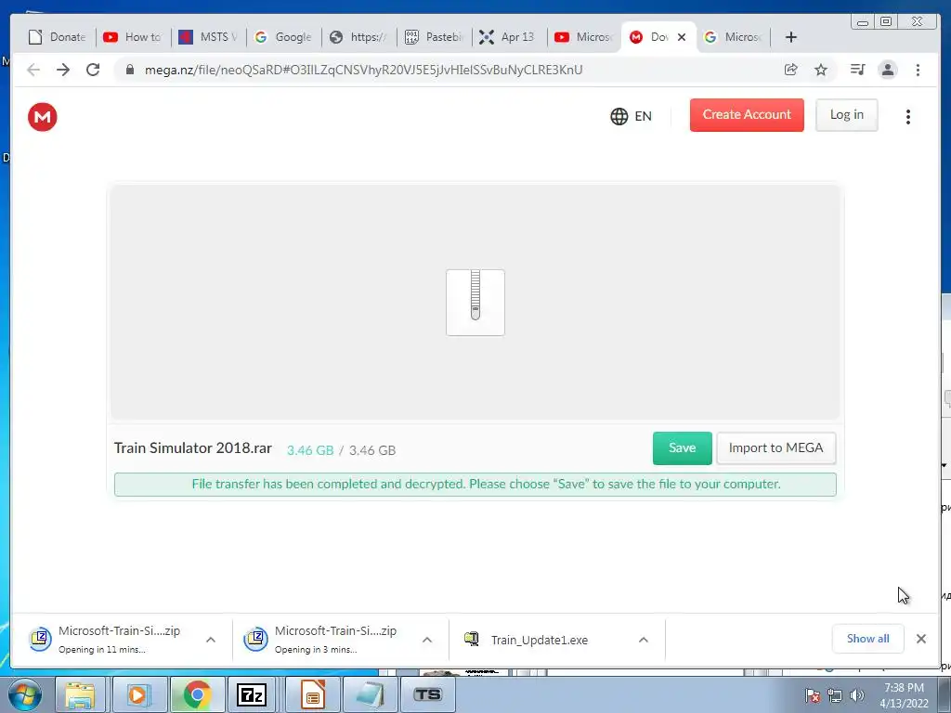The width and height of the screenshot is (951, 713).
Task: Open the language selector globe EN
Action: 631,116
